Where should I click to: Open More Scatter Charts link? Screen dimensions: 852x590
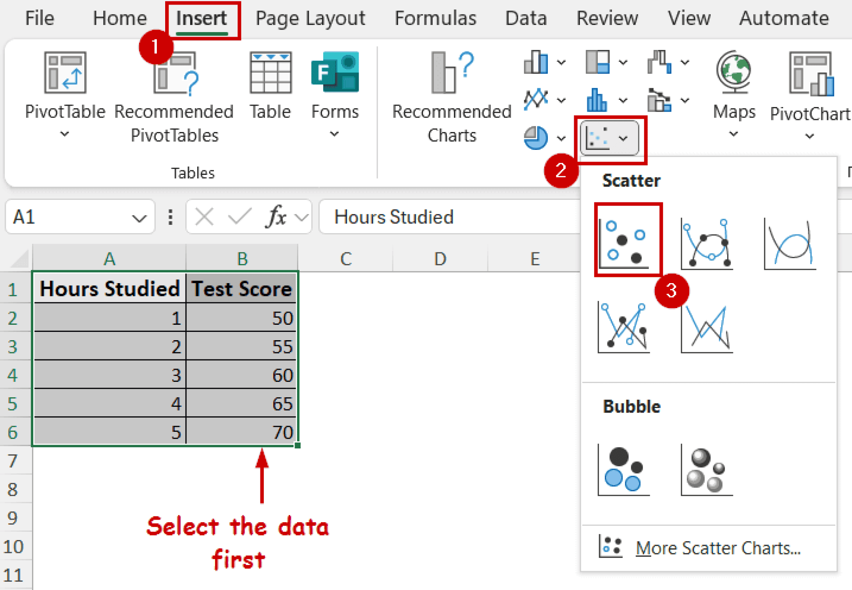[x=718, y=548]
